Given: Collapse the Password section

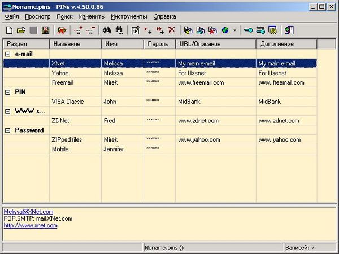Looking at the screenshot, I should [x=7, y=130].
